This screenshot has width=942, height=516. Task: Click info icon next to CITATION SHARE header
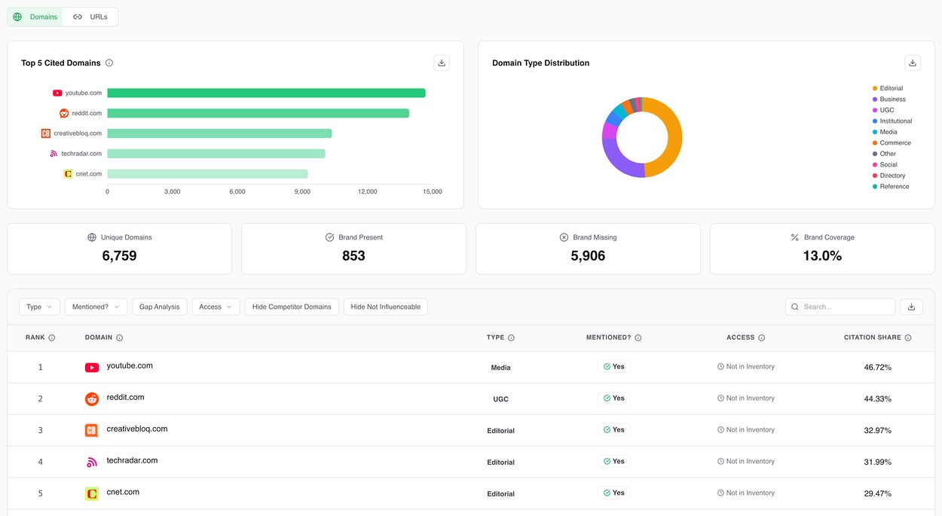[908, 338]
